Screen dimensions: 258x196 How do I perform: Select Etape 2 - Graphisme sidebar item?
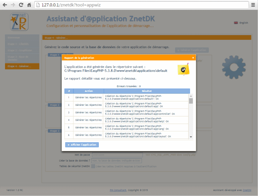click(22, 50)
